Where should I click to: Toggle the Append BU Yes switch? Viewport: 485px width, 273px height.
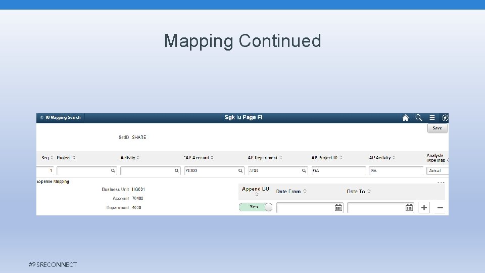(x=256, y=207)
